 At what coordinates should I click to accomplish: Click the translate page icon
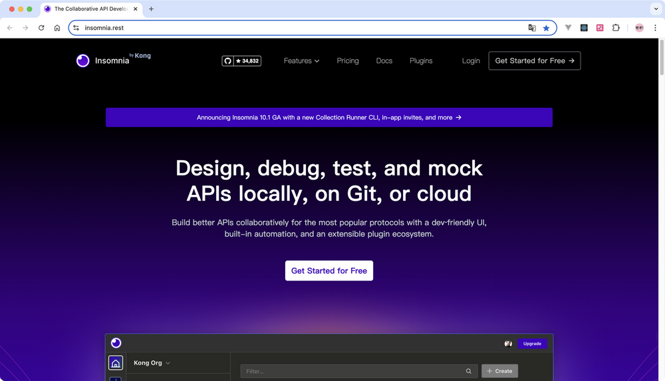coord(532,28)
